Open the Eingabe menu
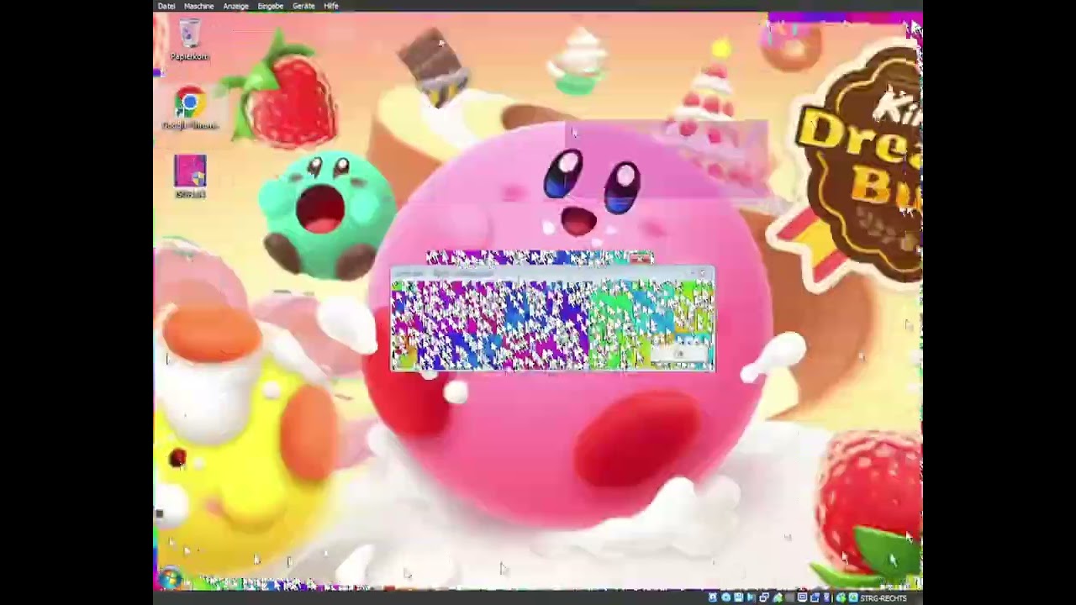Viewport: 1076px width, 605px height. tap(270, 6)
